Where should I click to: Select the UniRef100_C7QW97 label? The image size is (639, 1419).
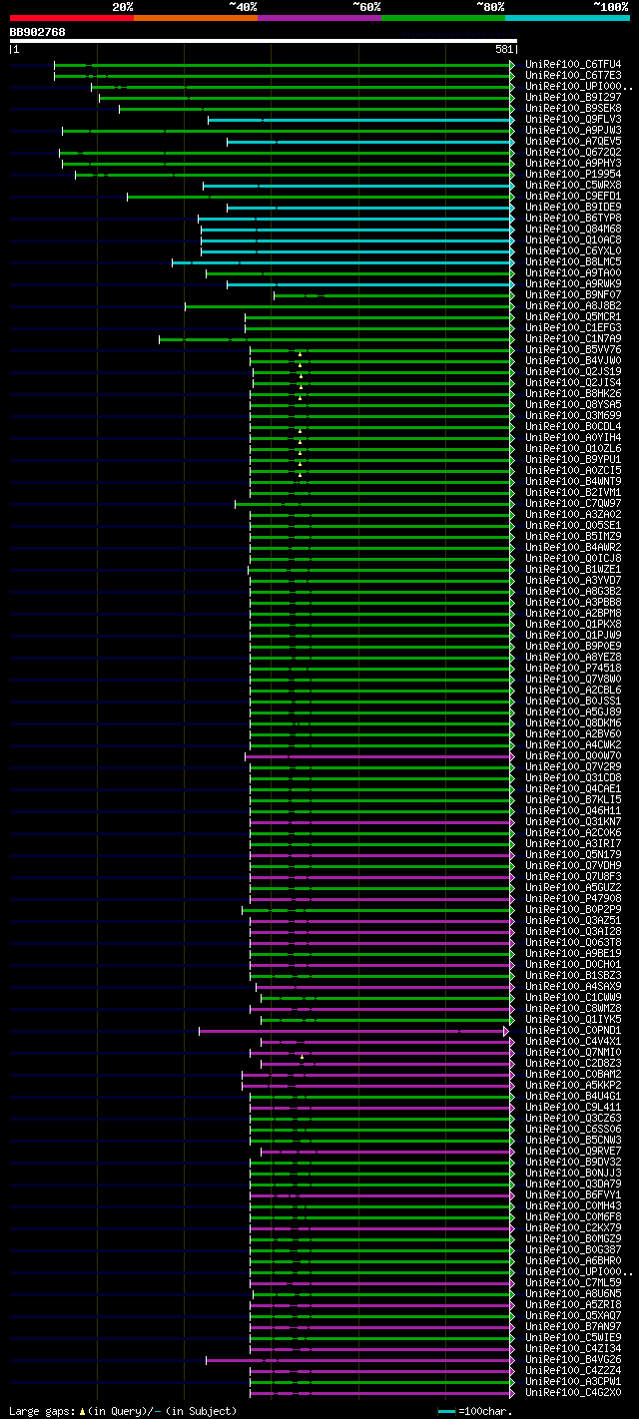(x=574, y=504)
